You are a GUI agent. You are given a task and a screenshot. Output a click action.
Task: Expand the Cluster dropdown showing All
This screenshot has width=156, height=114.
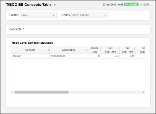(x=38, y=15)
